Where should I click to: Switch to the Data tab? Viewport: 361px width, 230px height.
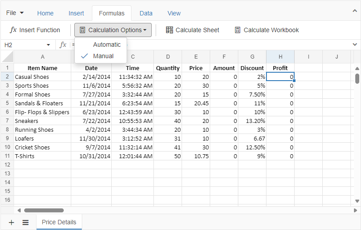pyautogui.click(x=146, y=13)
